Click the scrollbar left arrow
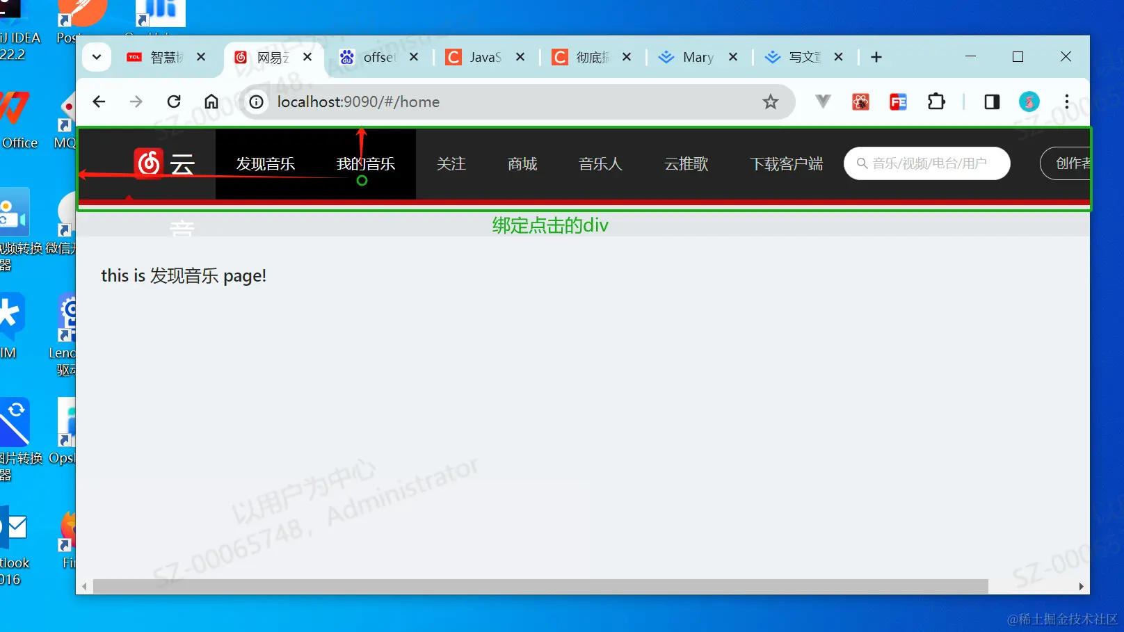The height and width of the screenshot is (632, 1124). click(x=84, y=587)
